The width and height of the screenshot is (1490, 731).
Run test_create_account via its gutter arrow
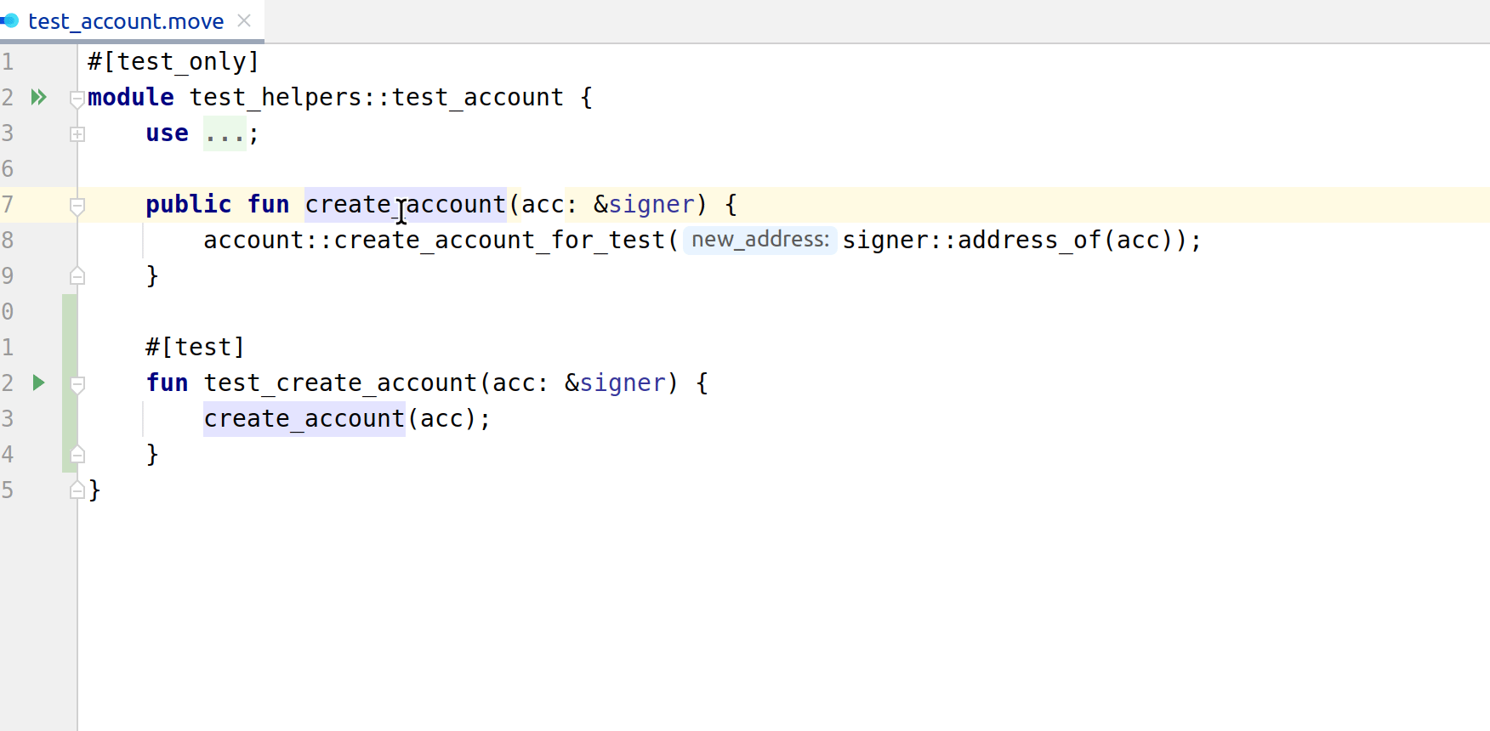(38, 382)
